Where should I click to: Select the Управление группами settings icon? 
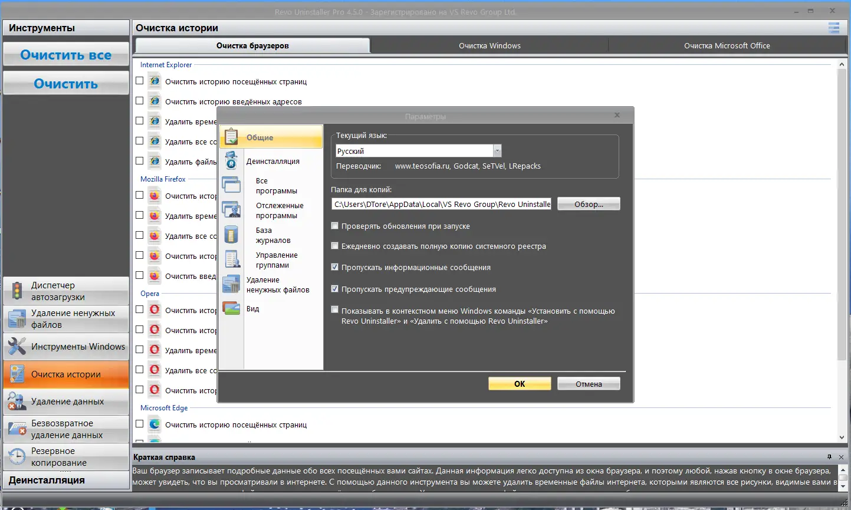tap(231, 259)
